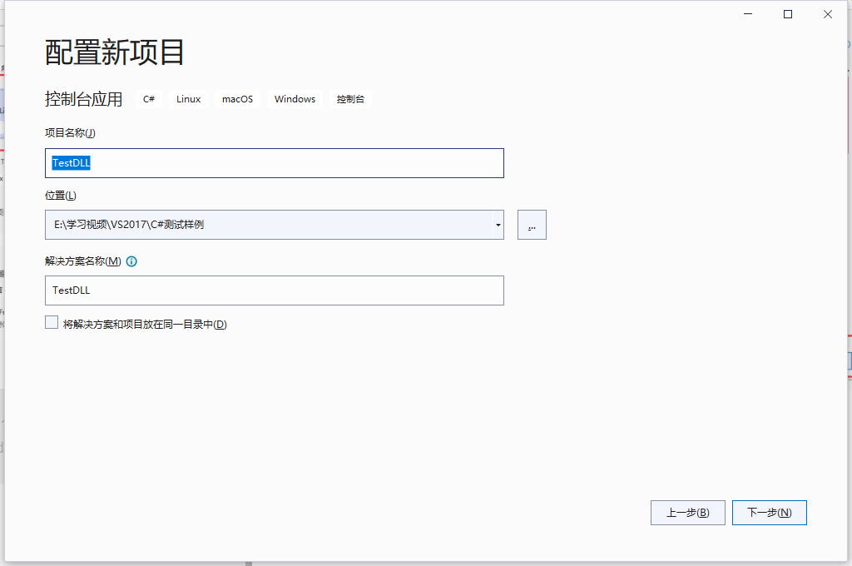Click the 解决方案名称(M) label
Image resolution: width=852 pixels, height=566 pixels.
tap(83, 261)
